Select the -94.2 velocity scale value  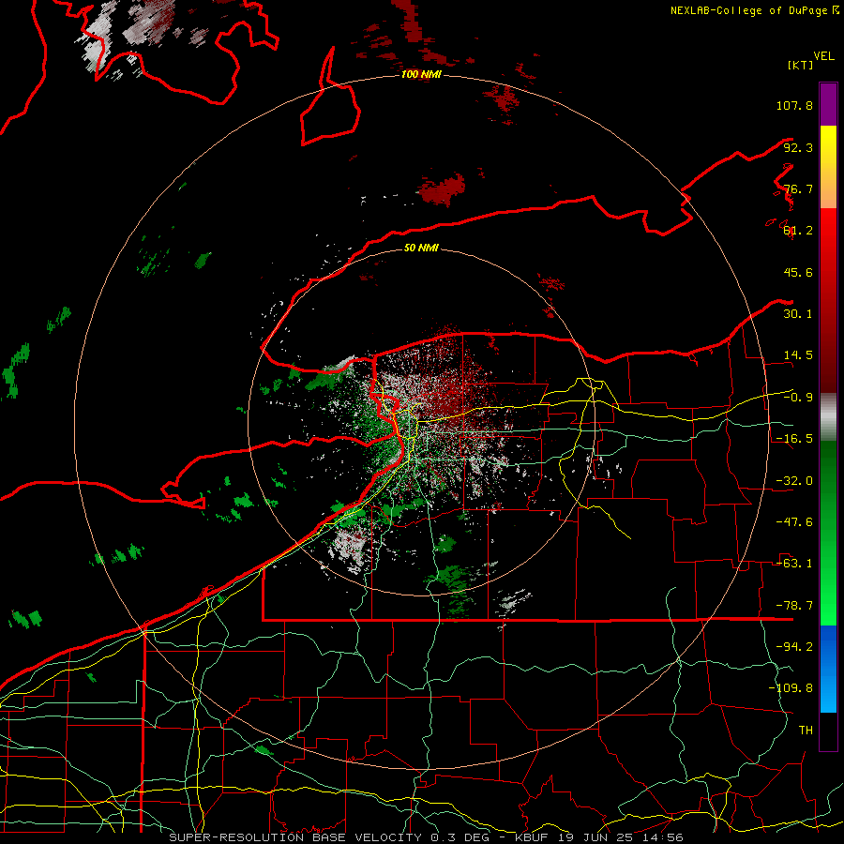[x=794, y=647]
